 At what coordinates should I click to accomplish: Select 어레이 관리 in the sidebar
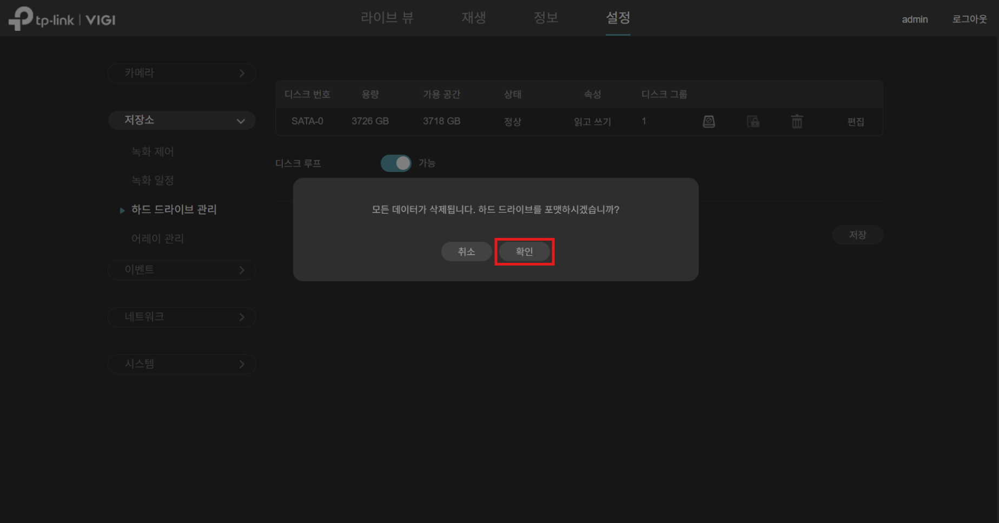coord(157,239)
